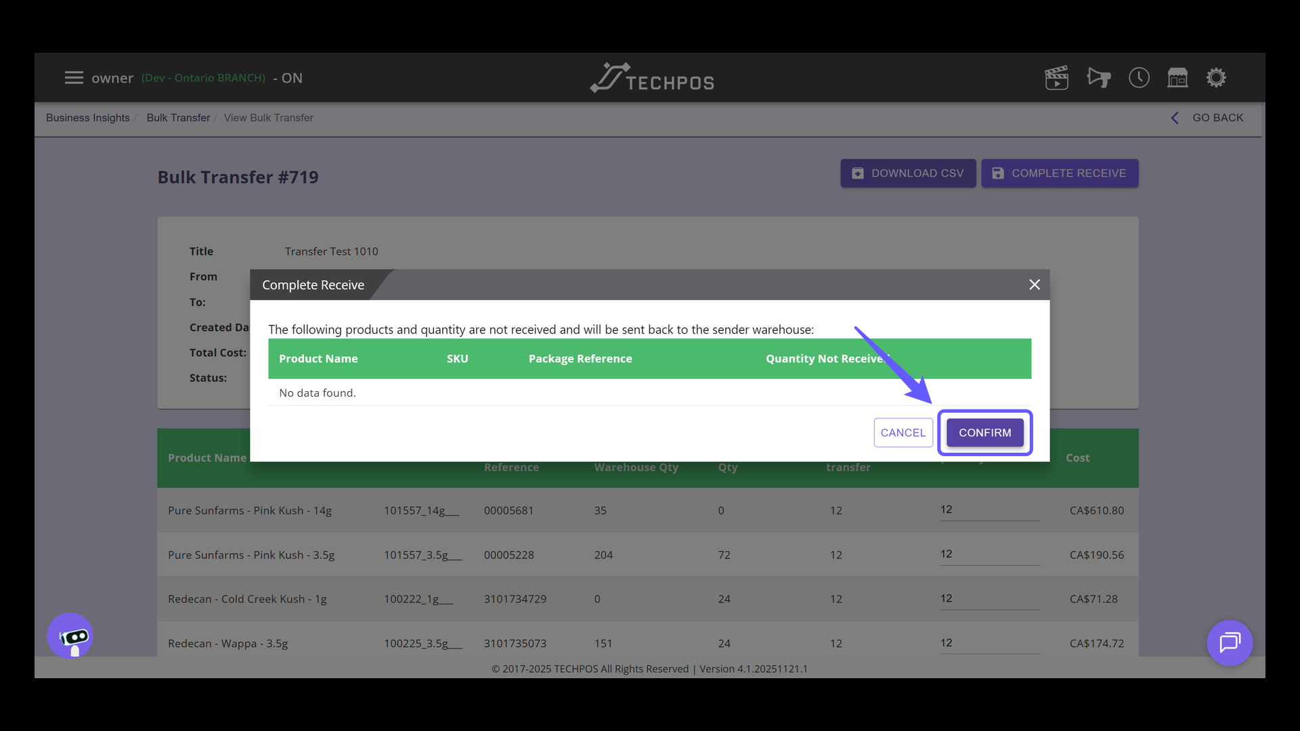
Task: Navigate to Bulk Transfer breadcrumb
Action: [x=178, y=118]
